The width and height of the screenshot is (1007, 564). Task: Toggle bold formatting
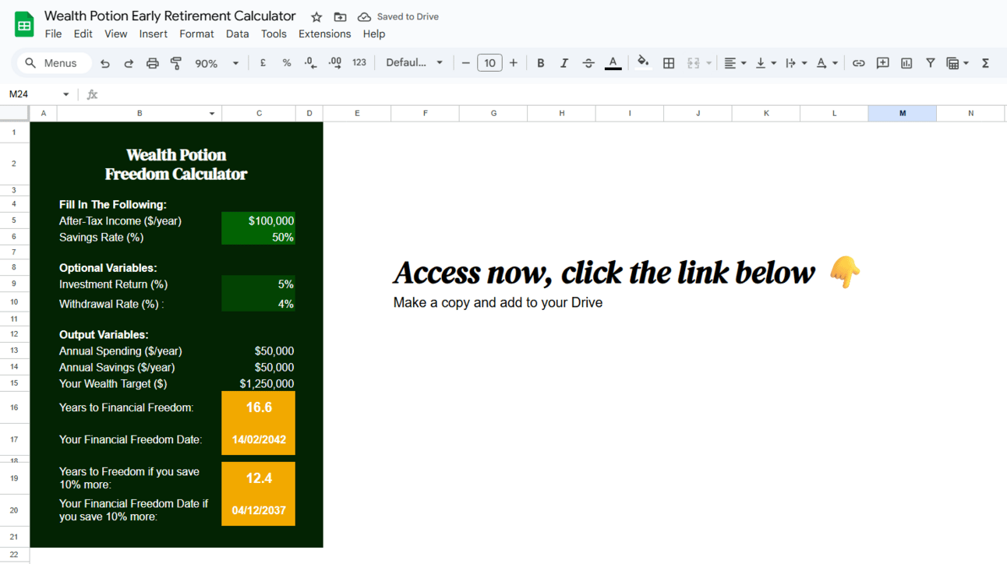coord(540,63)
